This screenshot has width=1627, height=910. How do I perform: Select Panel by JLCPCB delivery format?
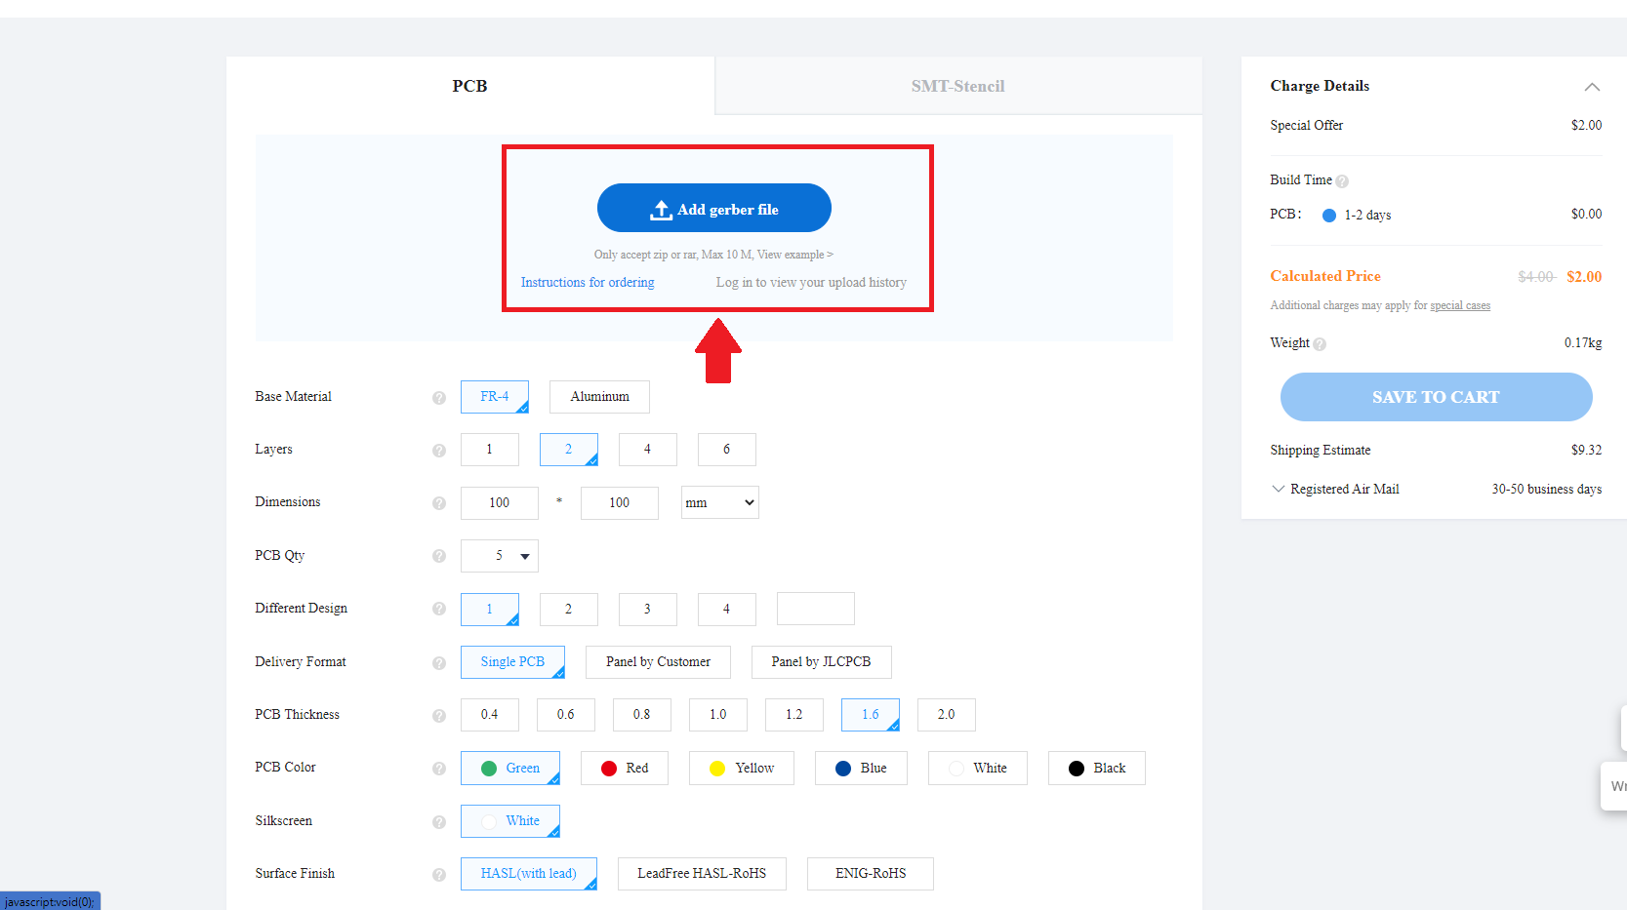pos(821,662)
